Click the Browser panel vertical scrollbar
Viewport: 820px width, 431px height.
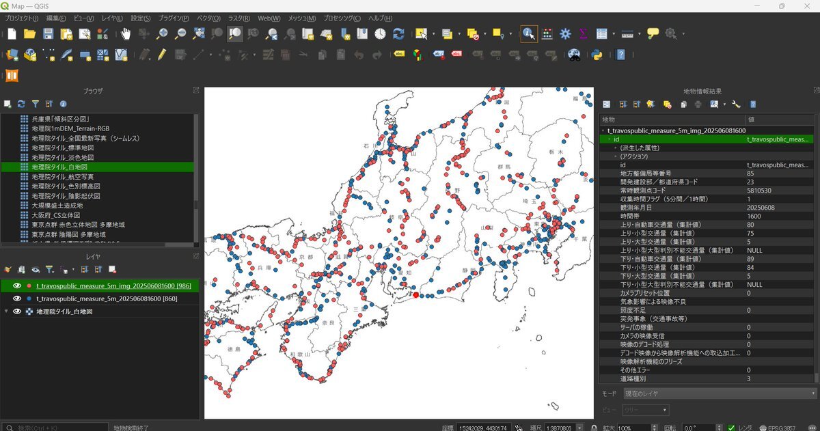coord(197,179)
